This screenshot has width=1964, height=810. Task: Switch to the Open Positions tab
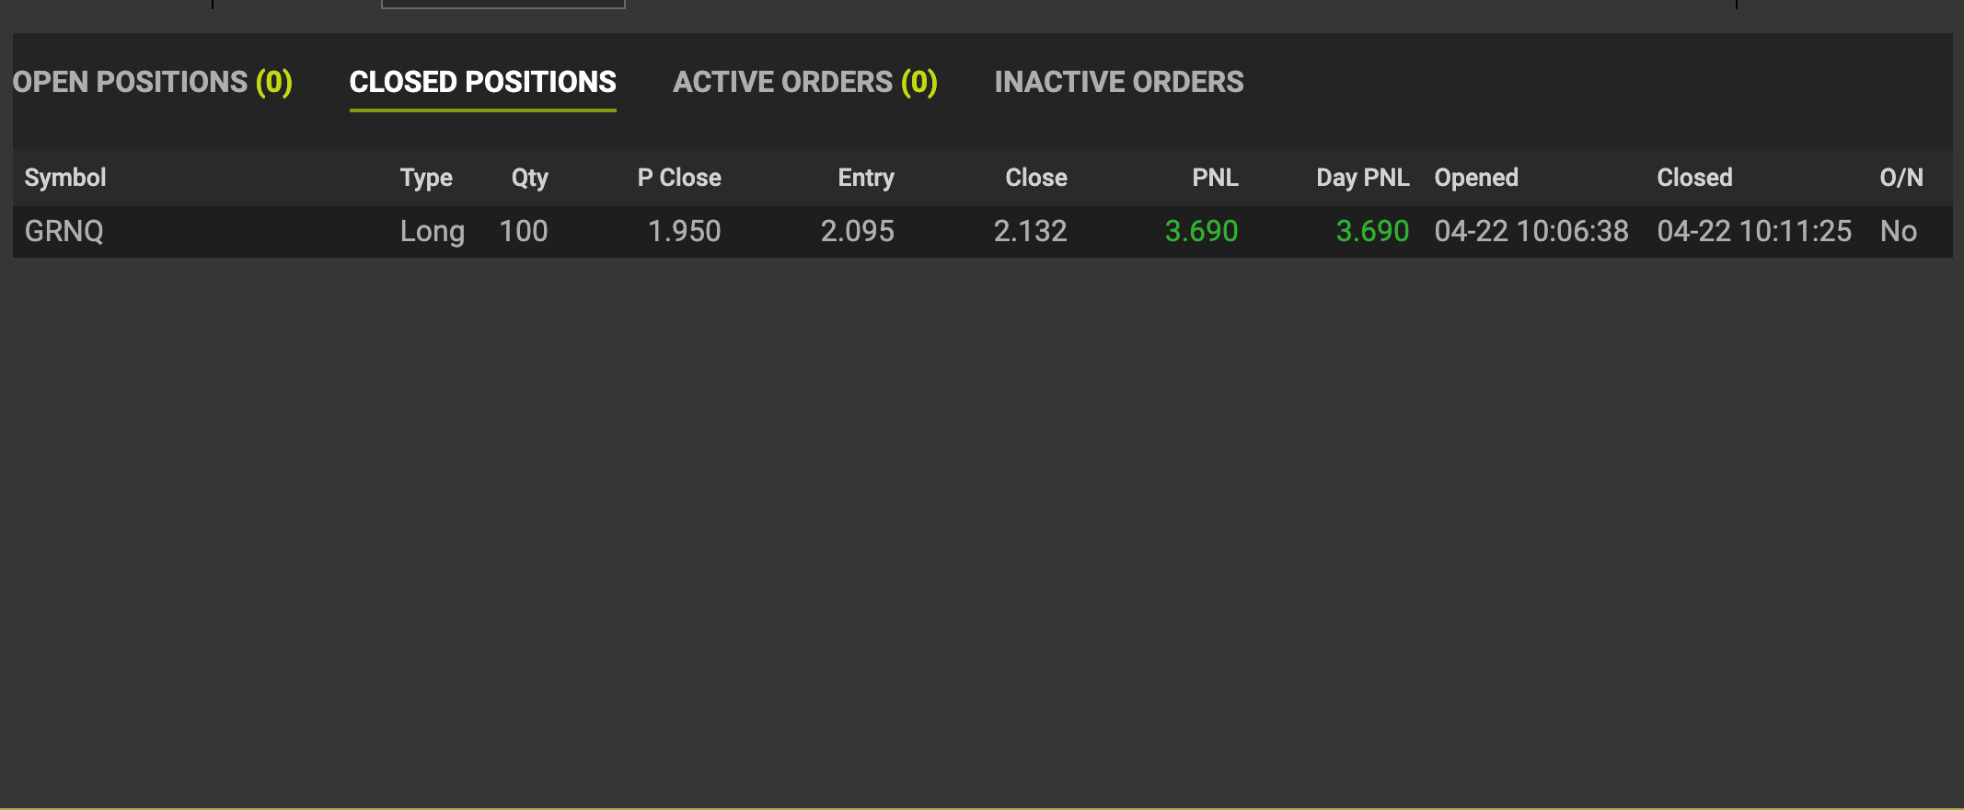[x=152, y=82]
